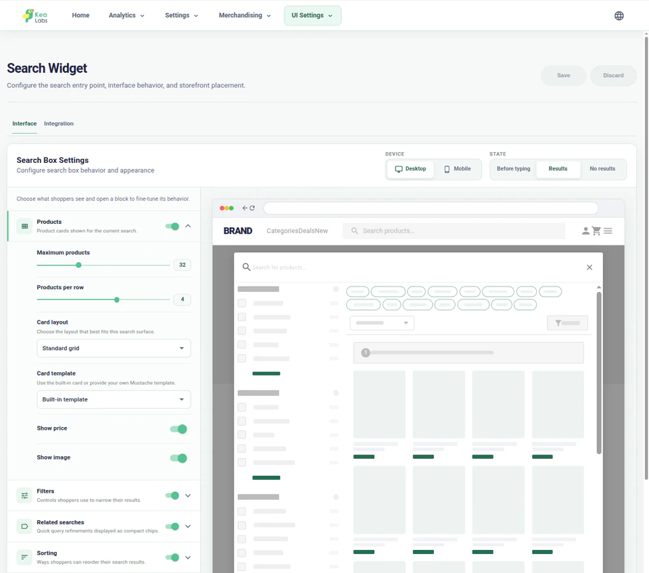
Task: Open the Settings menu
Action: (181, 16)
